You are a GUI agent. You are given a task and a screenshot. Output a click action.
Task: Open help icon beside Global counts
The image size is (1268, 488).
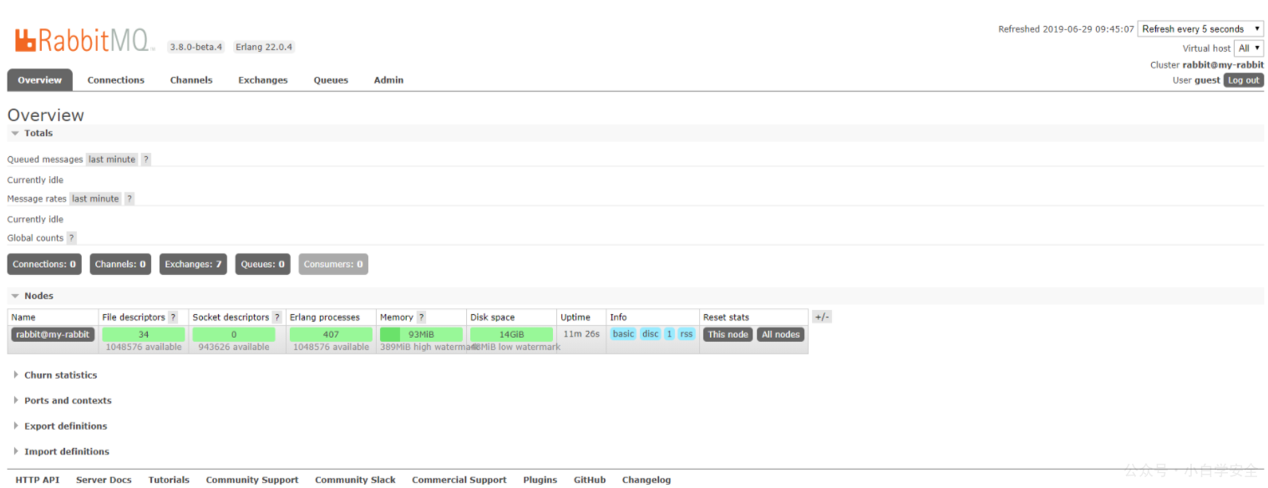coord(71,238)
